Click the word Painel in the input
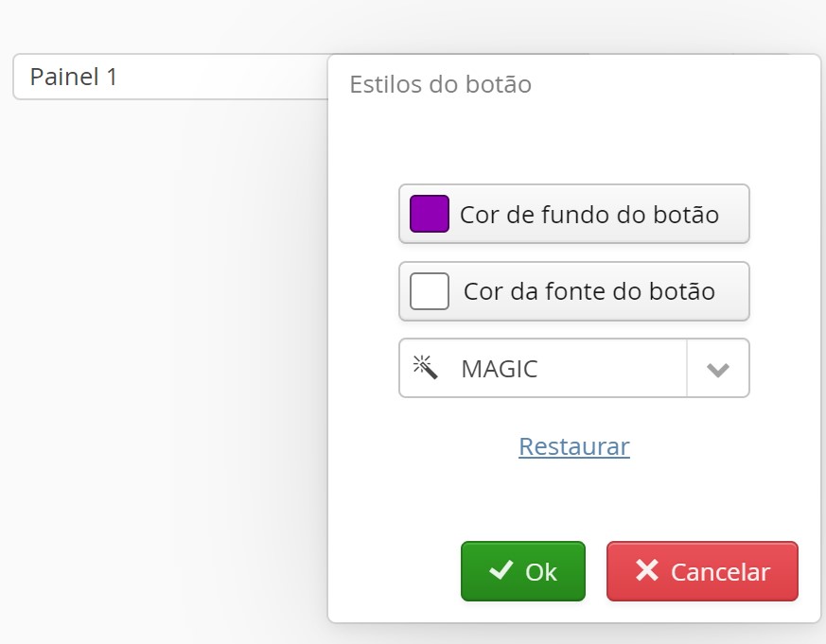The image size is (826, 644). click(x=64, y=77)
